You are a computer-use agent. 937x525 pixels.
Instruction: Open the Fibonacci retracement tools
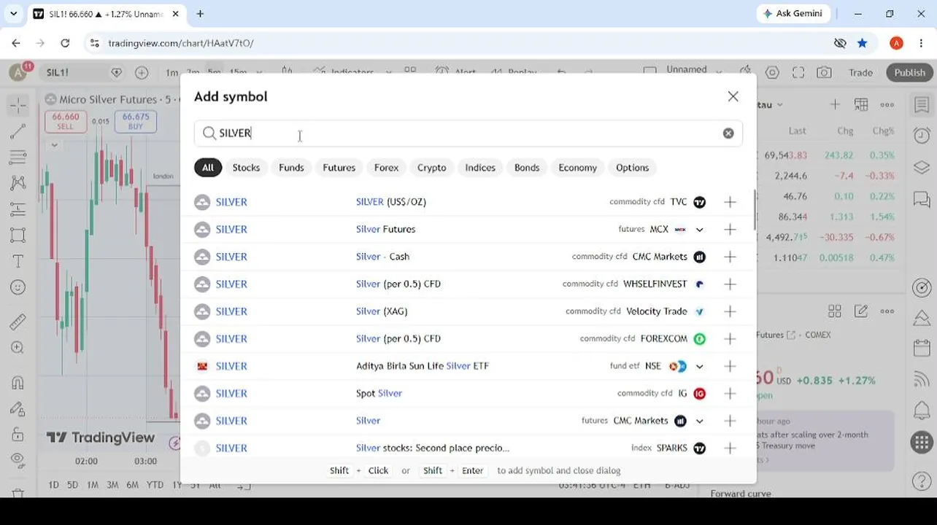18,157
